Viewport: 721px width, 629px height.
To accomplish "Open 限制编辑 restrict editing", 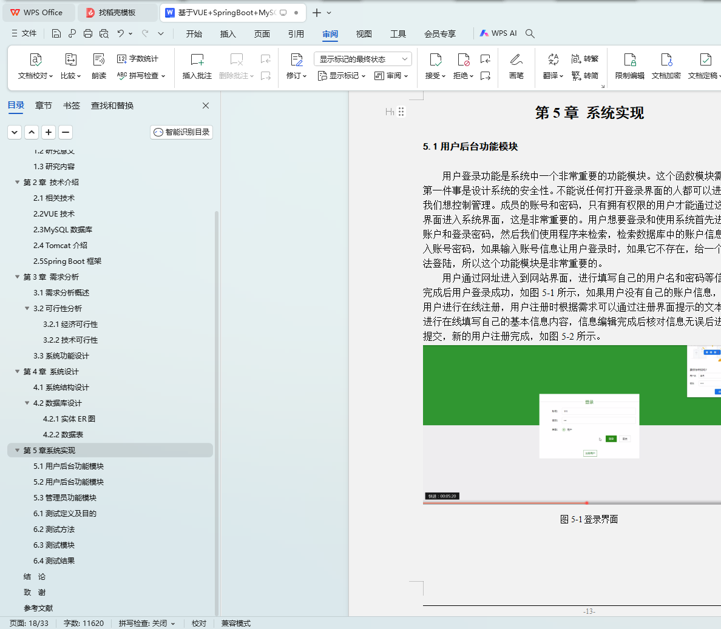I will click(x=629, y=66).
